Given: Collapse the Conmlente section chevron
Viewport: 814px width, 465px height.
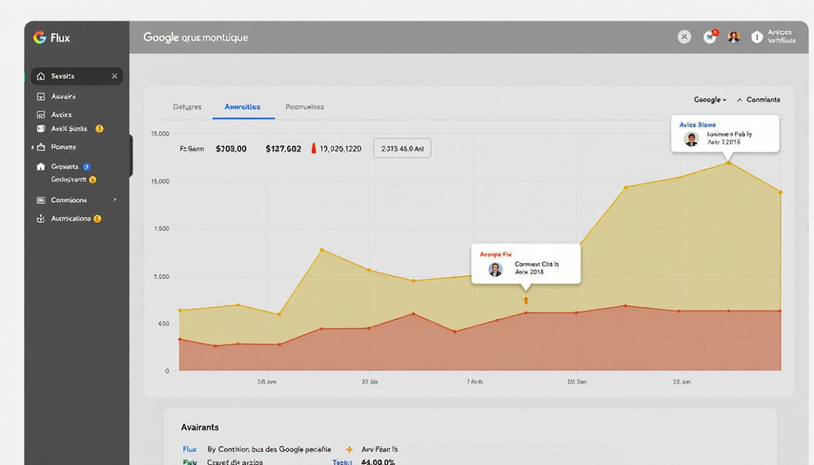Looking at the screenshot, I should (740, 100).
